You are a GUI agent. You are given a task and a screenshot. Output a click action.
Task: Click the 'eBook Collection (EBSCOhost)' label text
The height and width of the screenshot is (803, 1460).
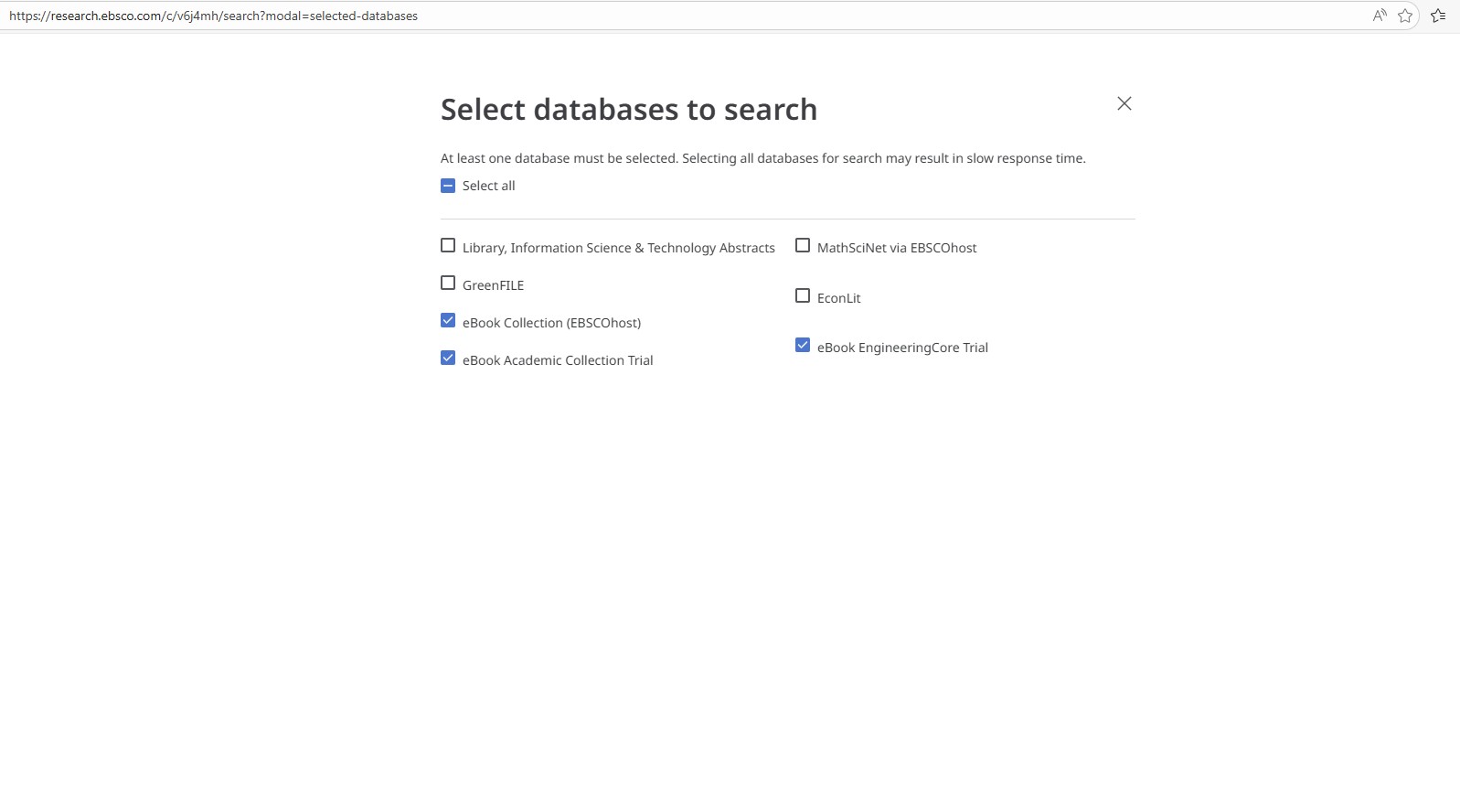pyautogui.click(x=551, y=323)
